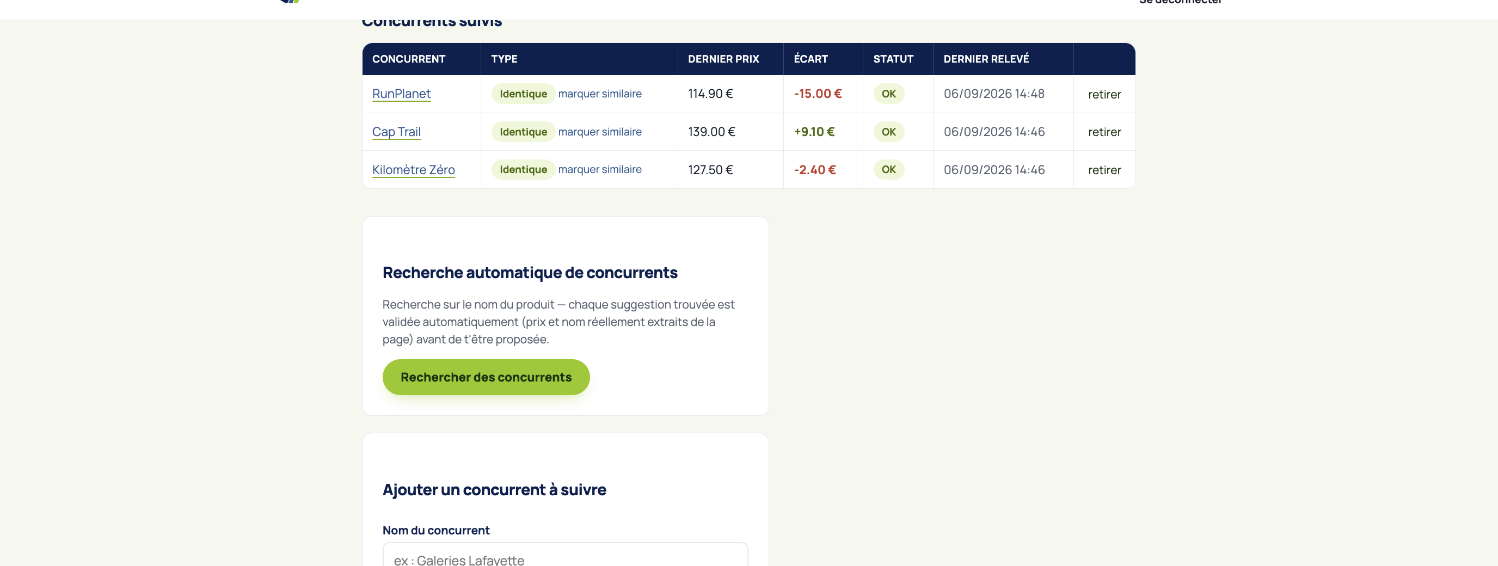
Task: Click 'marquer similaire' in the RunPlanet row
Action: click(599, 94)
